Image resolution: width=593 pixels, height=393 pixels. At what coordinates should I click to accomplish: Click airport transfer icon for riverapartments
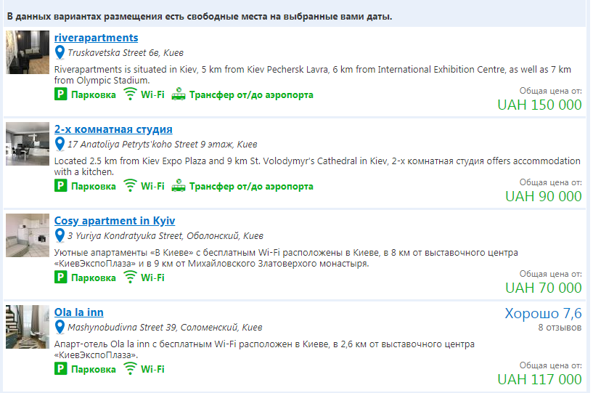[178, 94]
